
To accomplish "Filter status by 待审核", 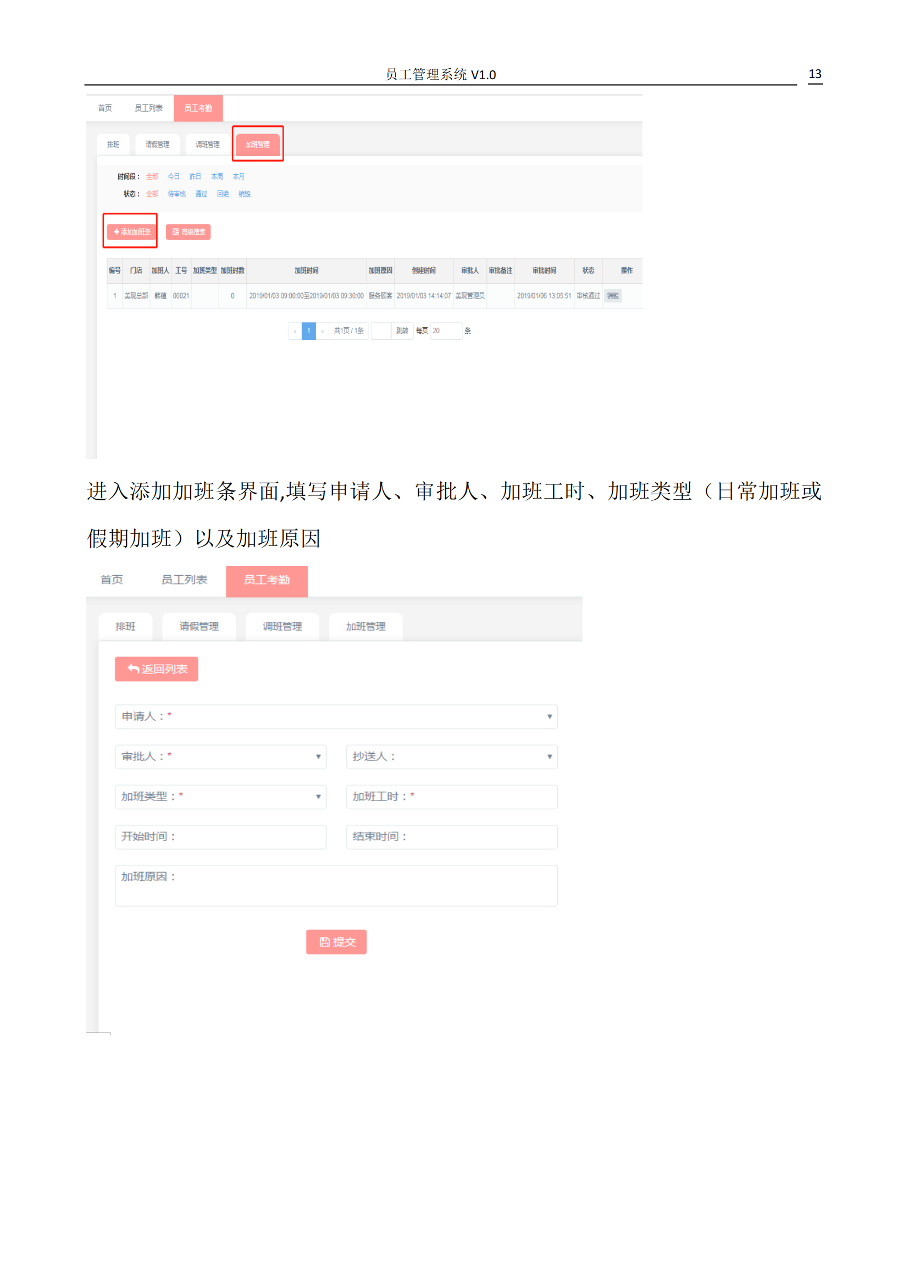I will tap(176, 194).
